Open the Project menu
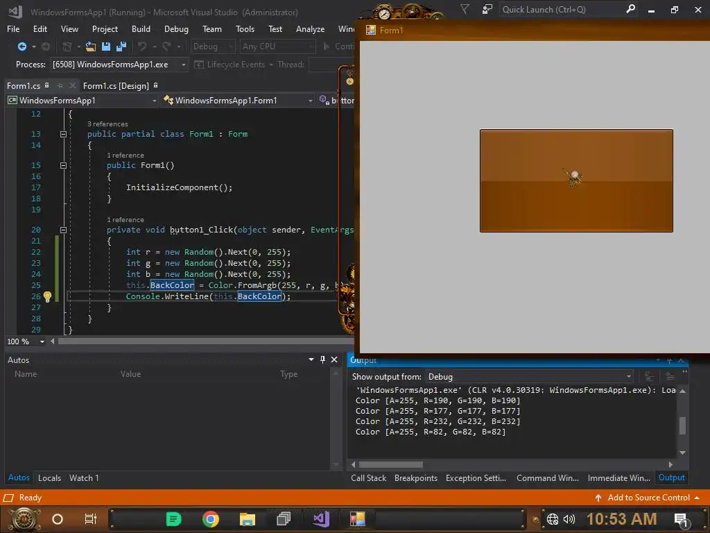This screenshot has height=533, width=710. click(x=105, y=28)
